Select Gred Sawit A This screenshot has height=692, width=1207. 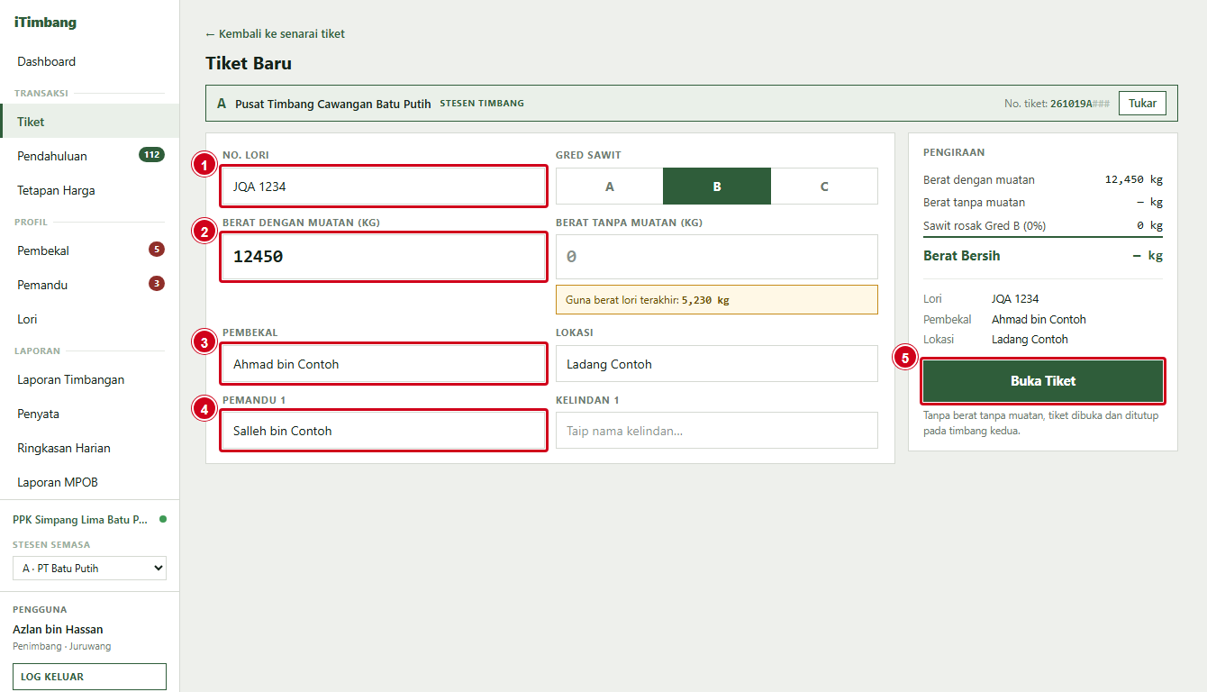610,187
